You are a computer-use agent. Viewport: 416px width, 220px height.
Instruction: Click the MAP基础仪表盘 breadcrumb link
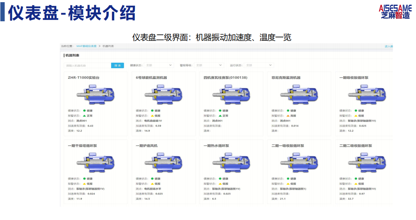pyautogui.click(x=87, y=46)
